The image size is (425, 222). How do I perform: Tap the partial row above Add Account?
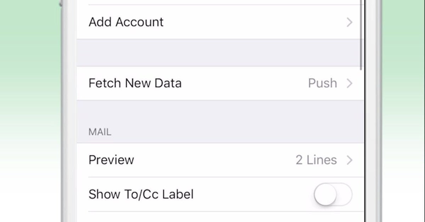[x=220, y=2]
